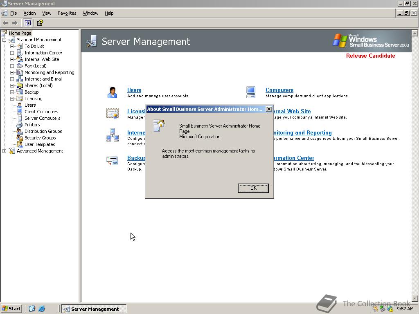Open the View menu
419x314 pixels.
[47, 13]
